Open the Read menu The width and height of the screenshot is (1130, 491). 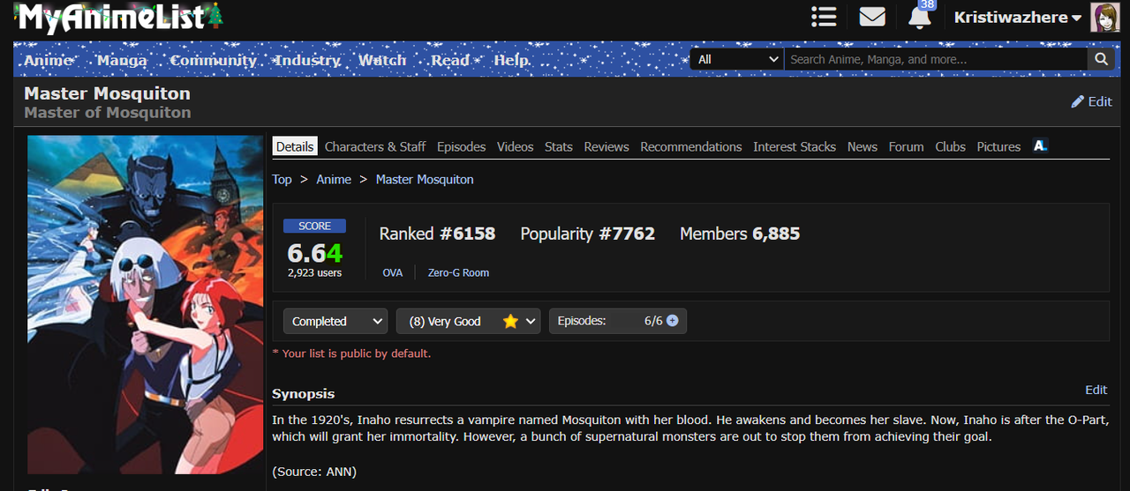point(450,60)
